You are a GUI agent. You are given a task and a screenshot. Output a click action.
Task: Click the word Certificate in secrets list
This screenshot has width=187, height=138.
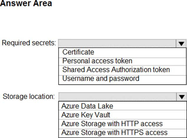click(x=78, y=52)
